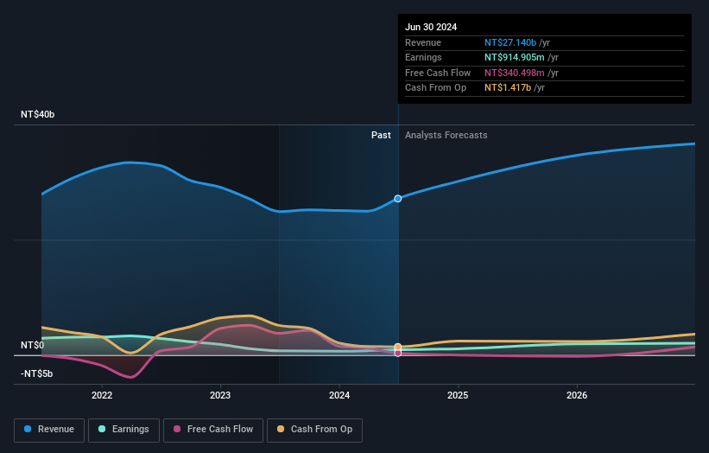Click the 2026 x-axis label
The image size is (709, 453).
577,395
